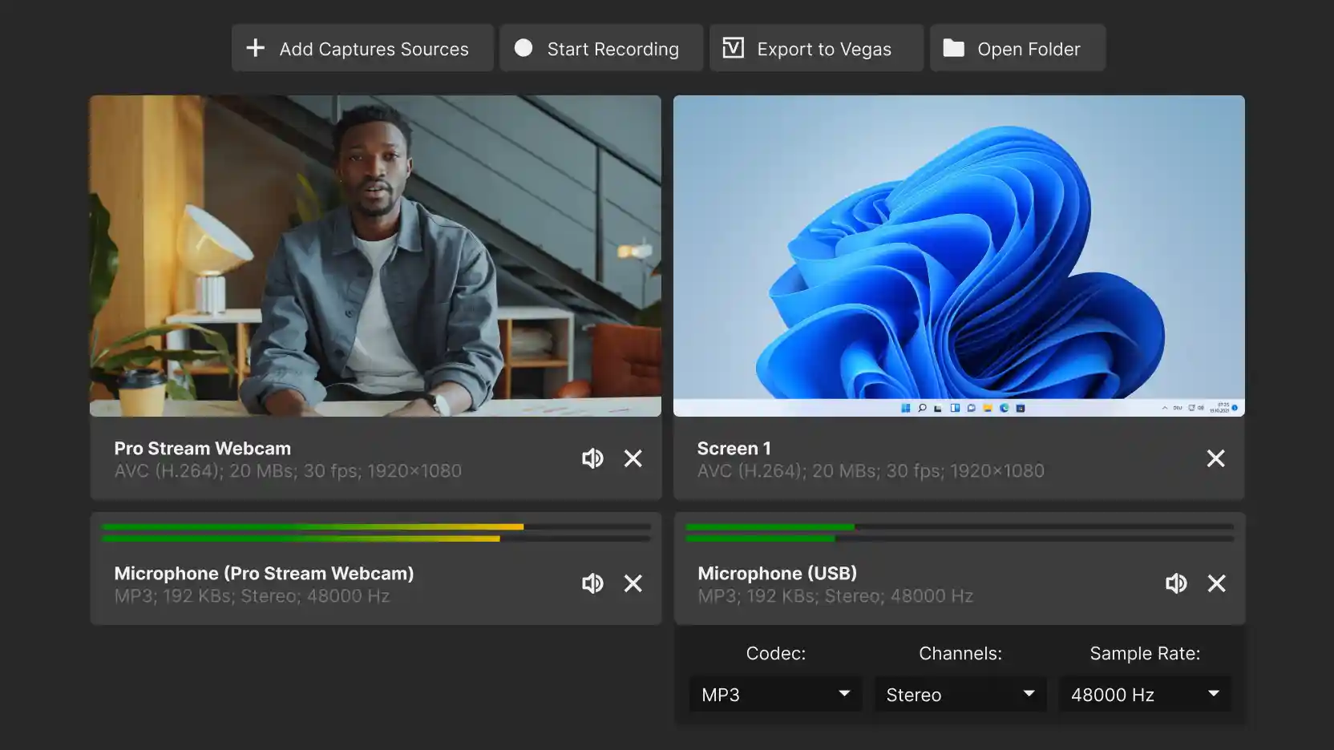Click USB microphone's MP3 192 KBs details
The image size is (1334, 750).
click(835, 596)
